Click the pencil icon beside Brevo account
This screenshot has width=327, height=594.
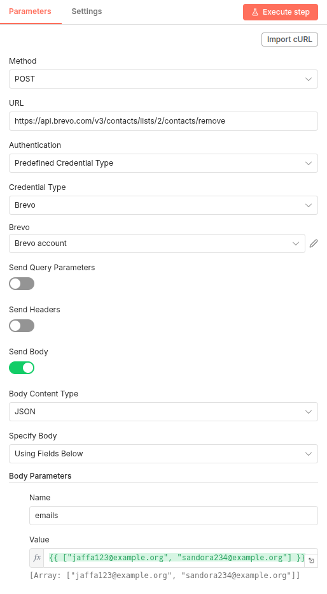tap(314, 243)
